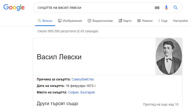Screen dimensions: 190x108
Task: Select the Всичко tab
Action: [x=45, y=21]
